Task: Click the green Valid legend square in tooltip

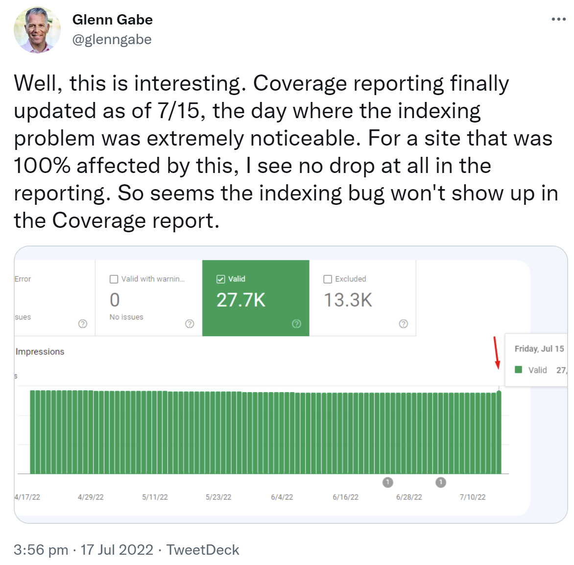Action: click(x=518, y=370)
